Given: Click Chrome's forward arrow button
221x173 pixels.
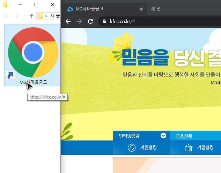Looking at the screenshot, I should click(x=79, y=21).
